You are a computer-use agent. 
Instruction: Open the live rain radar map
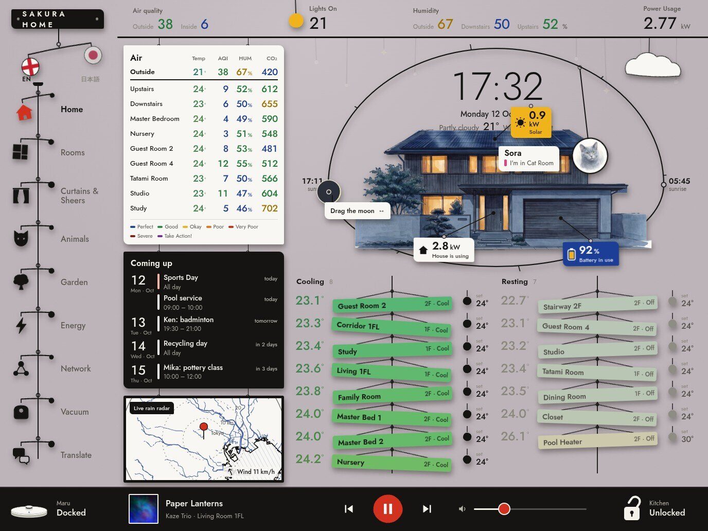pos(204,439)
